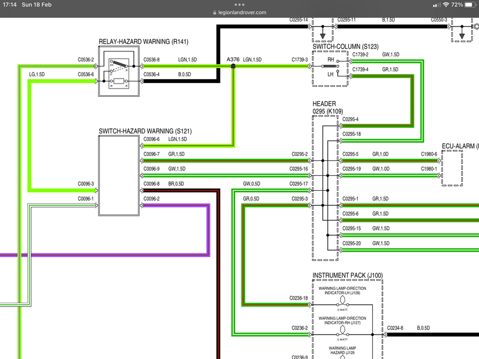The image size is (479, 359).
Task: Click the Header 0295 (K109) label
Action: pyautogui.click(x=328, y=107)
